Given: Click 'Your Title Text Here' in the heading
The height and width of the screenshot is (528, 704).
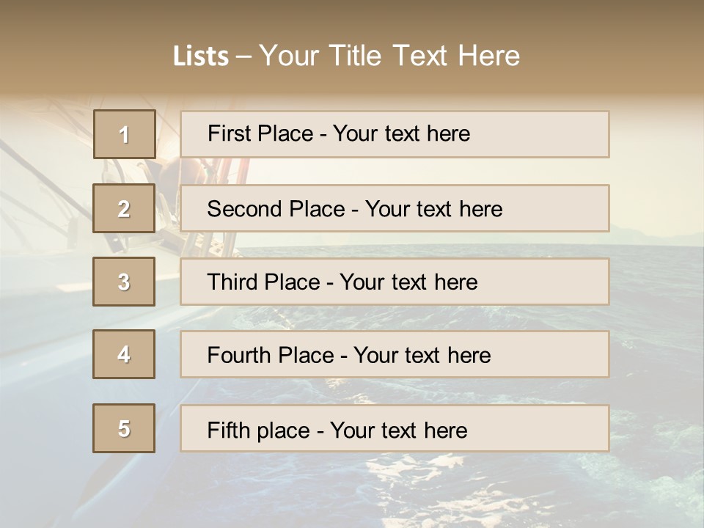Looking at the screenshot, I should click(389, 56).
